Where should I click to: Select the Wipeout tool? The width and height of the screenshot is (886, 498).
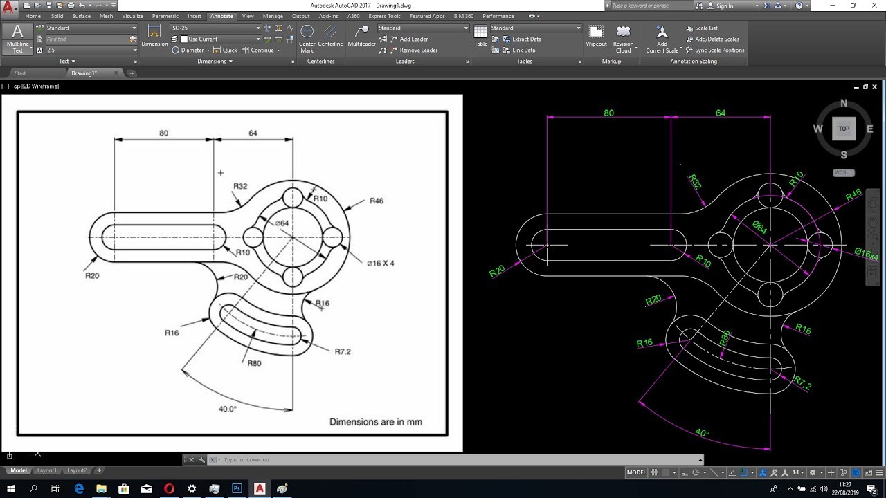click(596, 35)
